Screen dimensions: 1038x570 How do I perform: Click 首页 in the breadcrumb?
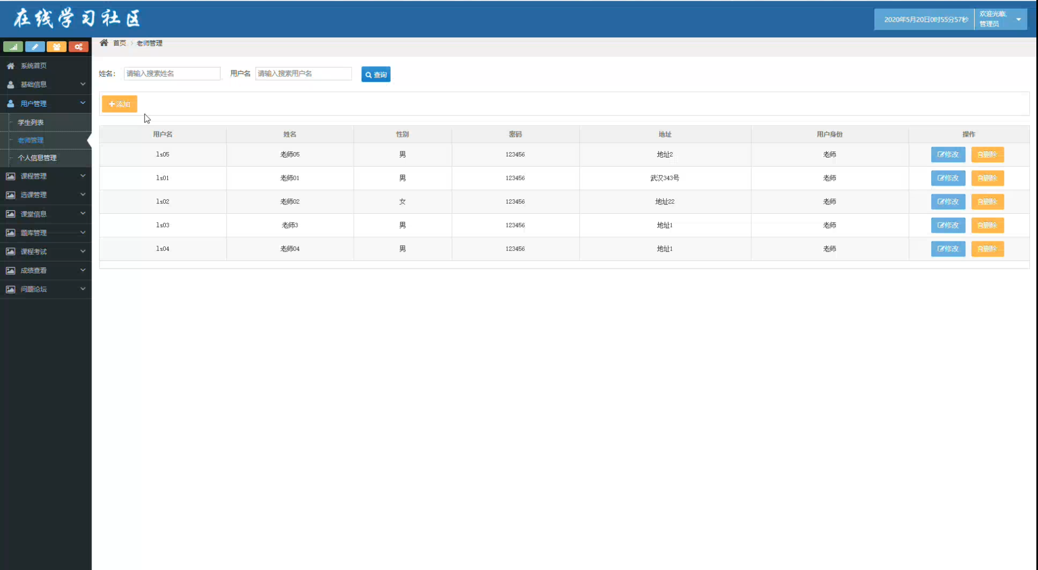click(119, 43)
